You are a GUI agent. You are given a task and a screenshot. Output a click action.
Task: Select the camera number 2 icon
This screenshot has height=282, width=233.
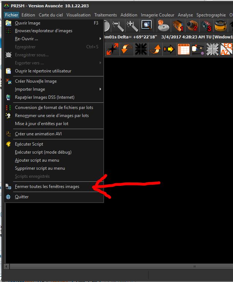(192, 26)
